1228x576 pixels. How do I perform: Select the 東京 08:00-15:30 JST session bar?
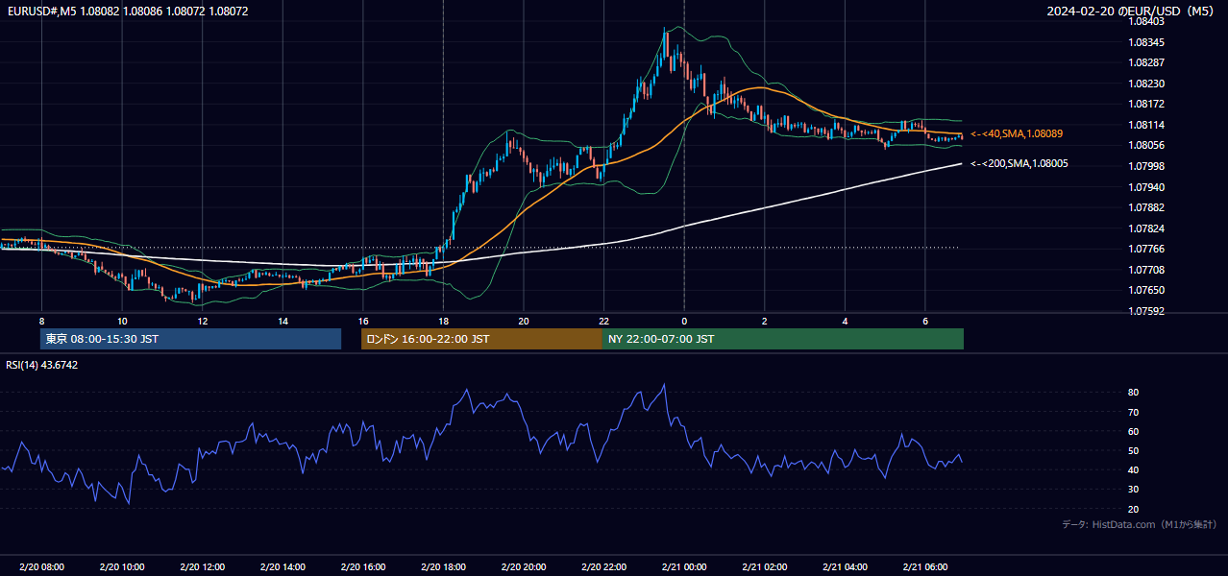pyautogui.click(x=190, y=339)
